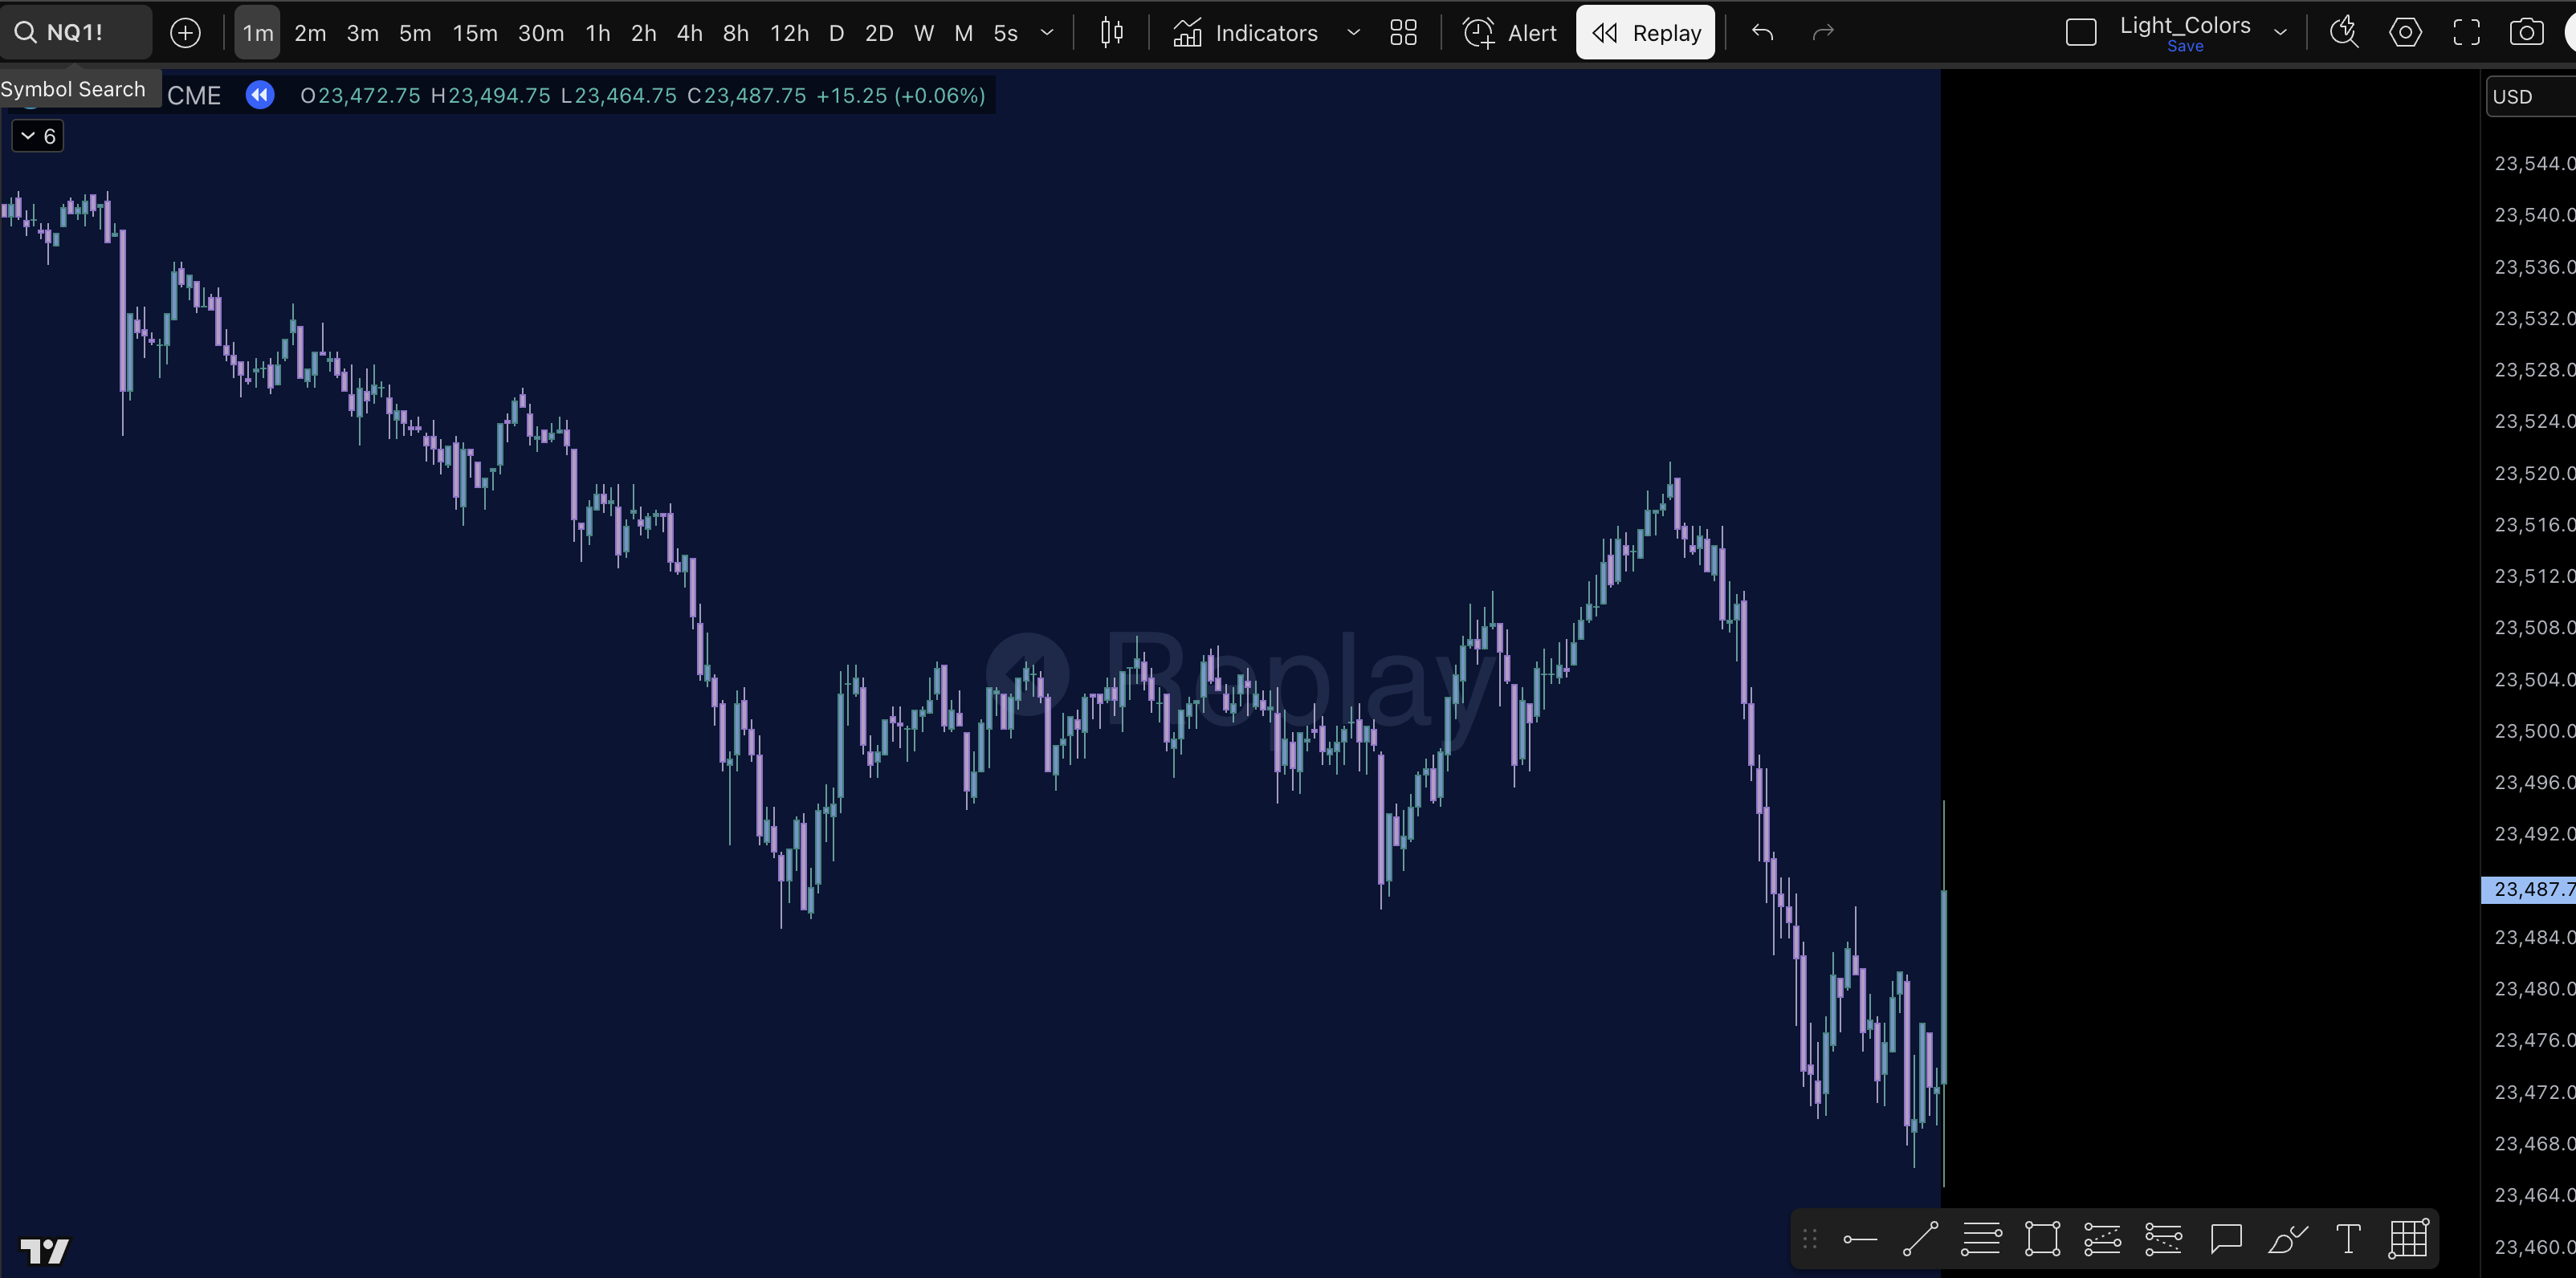Create a price Alert

point(1510,33)
